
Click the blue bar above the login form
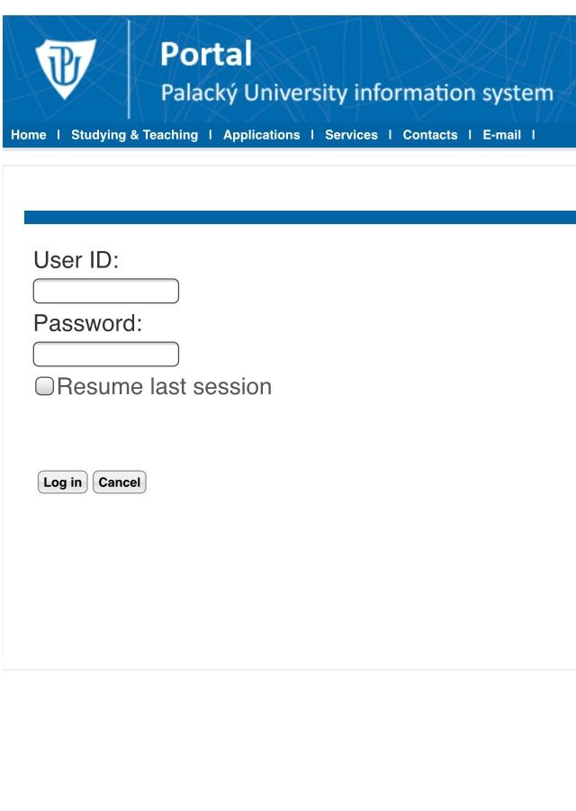pyautogui.click(x=300, y=217)
